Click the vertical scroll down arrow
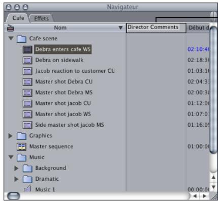 213,187
